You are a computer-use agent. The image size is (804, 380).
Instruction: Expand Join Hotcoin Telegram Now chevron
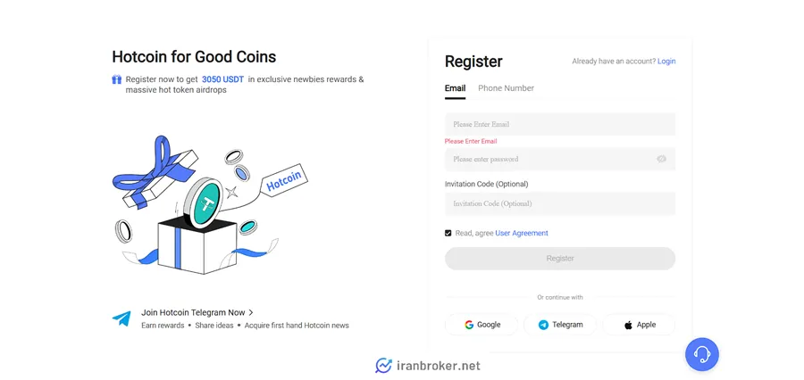pyautogui.click(x=251, y=312)
